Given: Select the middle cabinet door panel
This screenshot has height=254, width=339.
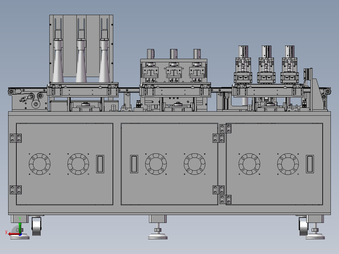Looking at the screenshot, I should click(169, 164).
